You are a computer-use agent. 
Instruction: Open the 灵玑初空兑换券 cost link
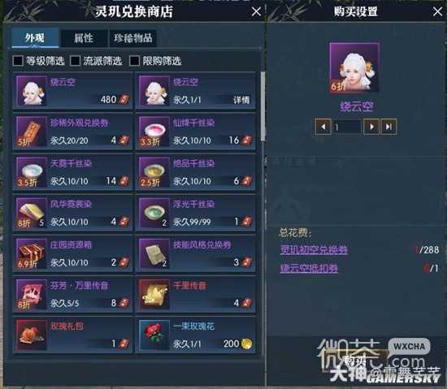point(314,250)
